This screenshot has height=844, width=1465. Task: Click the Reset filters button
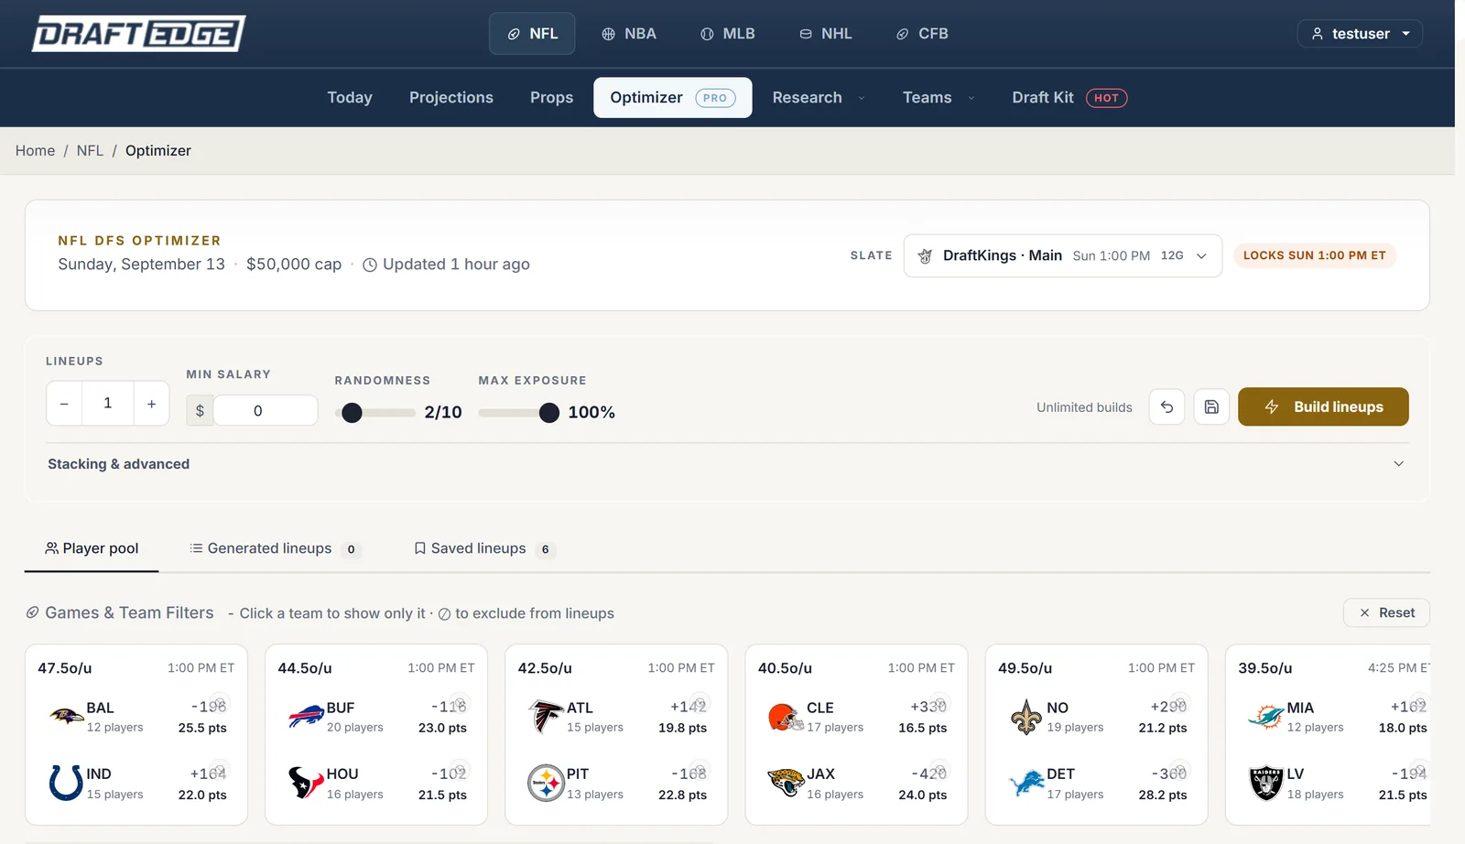click(x=1386, y=612)
